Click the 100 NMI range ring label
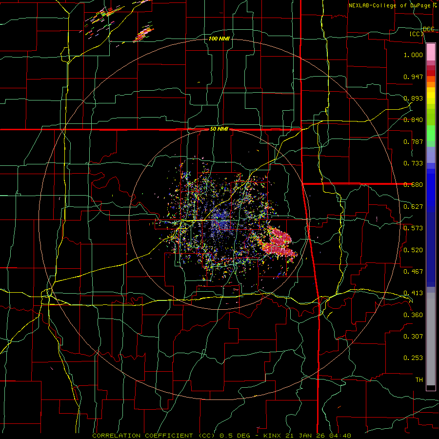 [219, 39]
